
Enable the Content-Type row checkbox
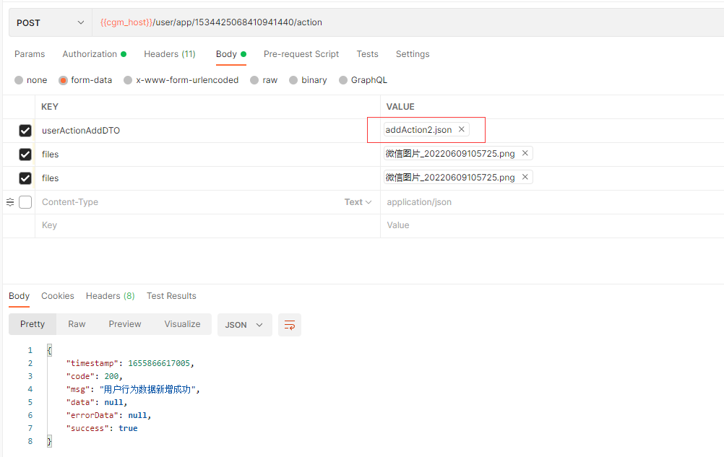point(25,202)
